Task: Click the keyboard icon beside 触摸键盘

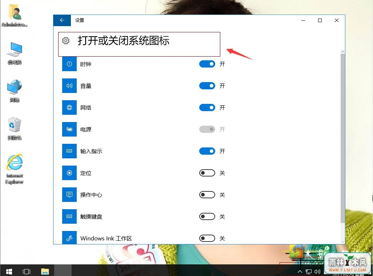Action: pos(69,216)
